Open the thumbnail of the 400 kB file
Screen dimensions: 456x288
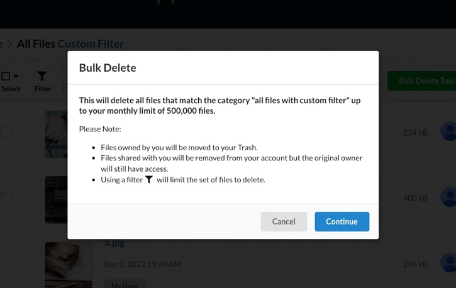click(56, 200)
